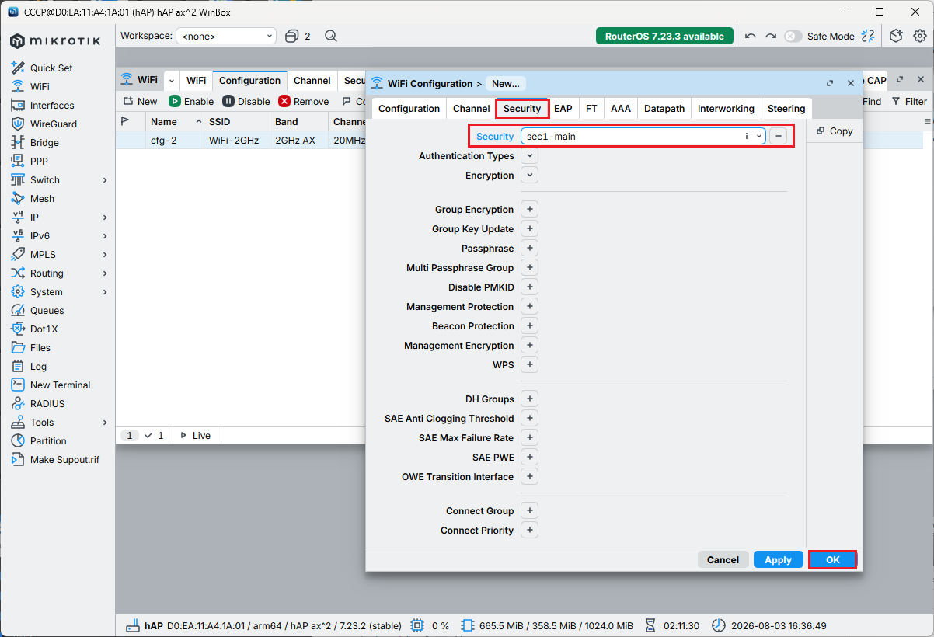Viewport: 934px width, 637px height.
Task: Expand the Switch submenu
Action: point(105,179)
